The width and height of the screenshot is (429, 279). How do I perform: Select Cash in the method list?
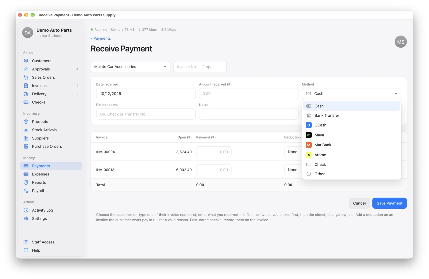[352, 106]
